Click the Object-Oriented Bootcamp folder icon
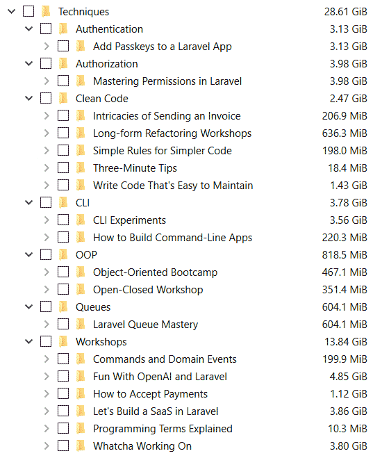The height and width of the screenshot is (458, 373). click(x=81, y=272)
